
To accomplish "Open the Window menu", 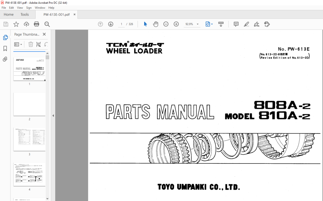I will (40, 8).
